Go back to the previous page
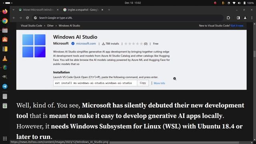The height and width of the screenshot is (144, 256). click(14, 18)
